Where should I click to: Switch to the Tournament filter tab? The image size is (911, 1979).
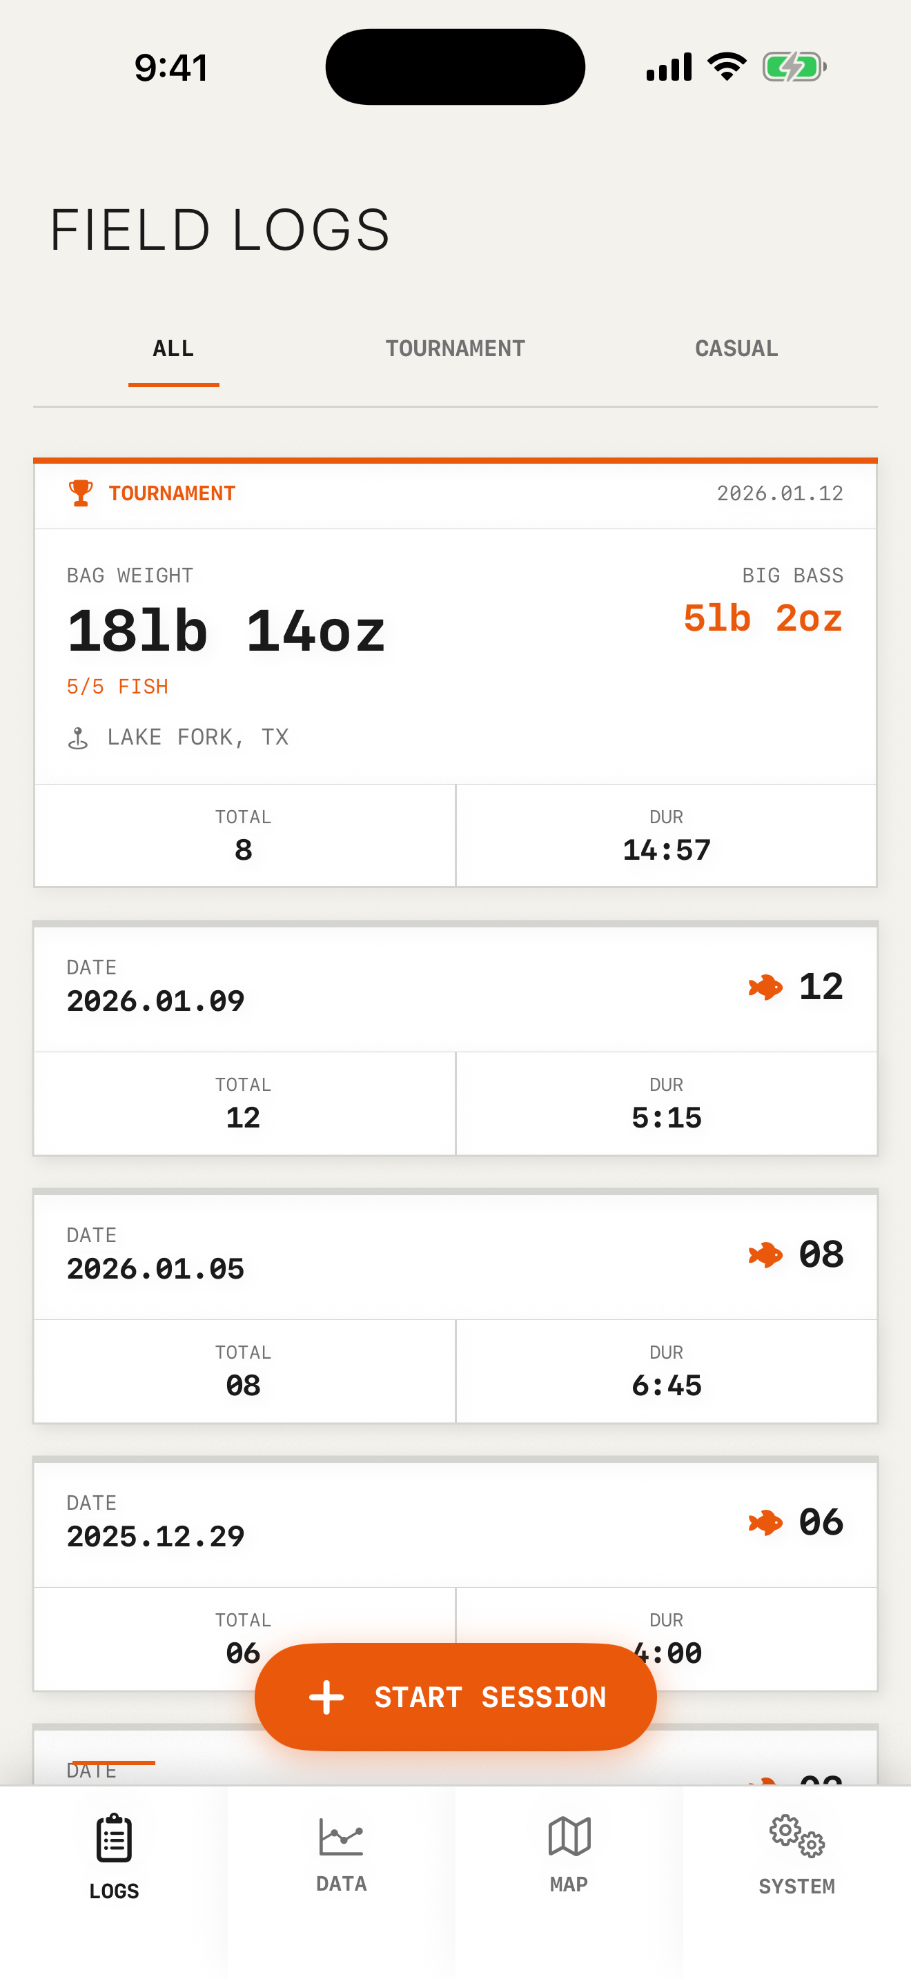click(x=455, y=348)
